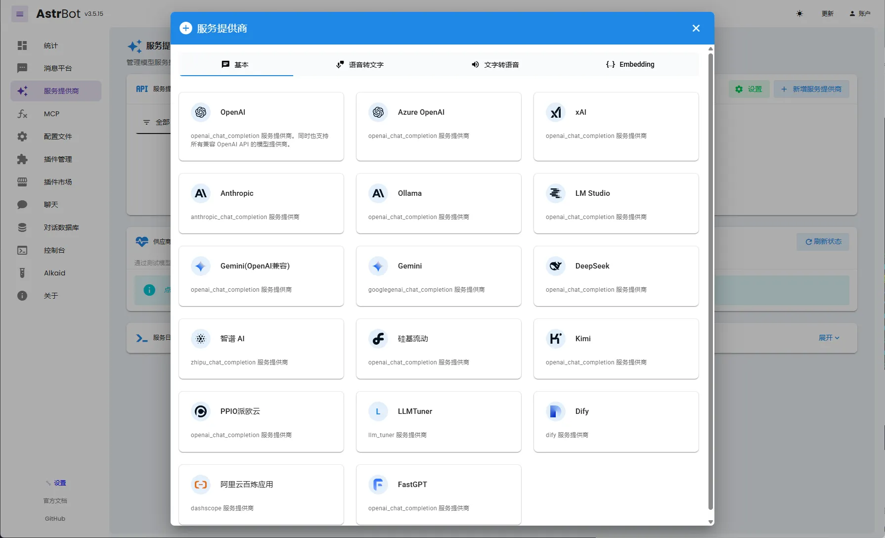
Task: Click the Azure OpenAI logo icon
Action: (x=378, y=112)
